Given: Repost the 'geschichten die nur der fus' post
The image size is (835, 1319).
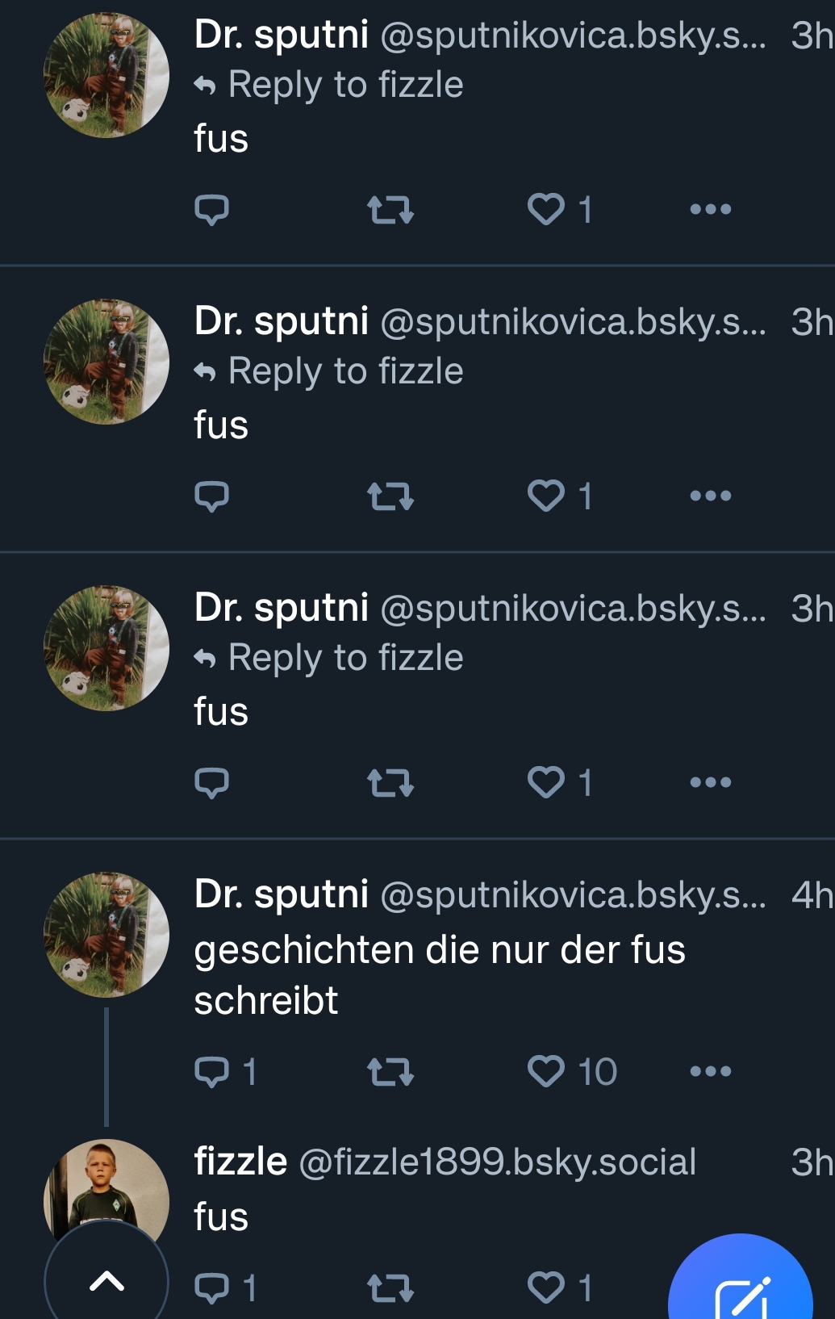Looking at the screenshot, I should (390, 1072).
